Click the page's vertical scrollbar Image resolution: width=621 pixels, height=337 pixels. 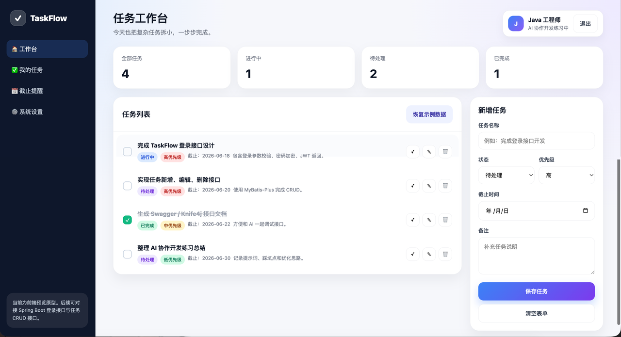pyautogui.click(x=618, y=242)
